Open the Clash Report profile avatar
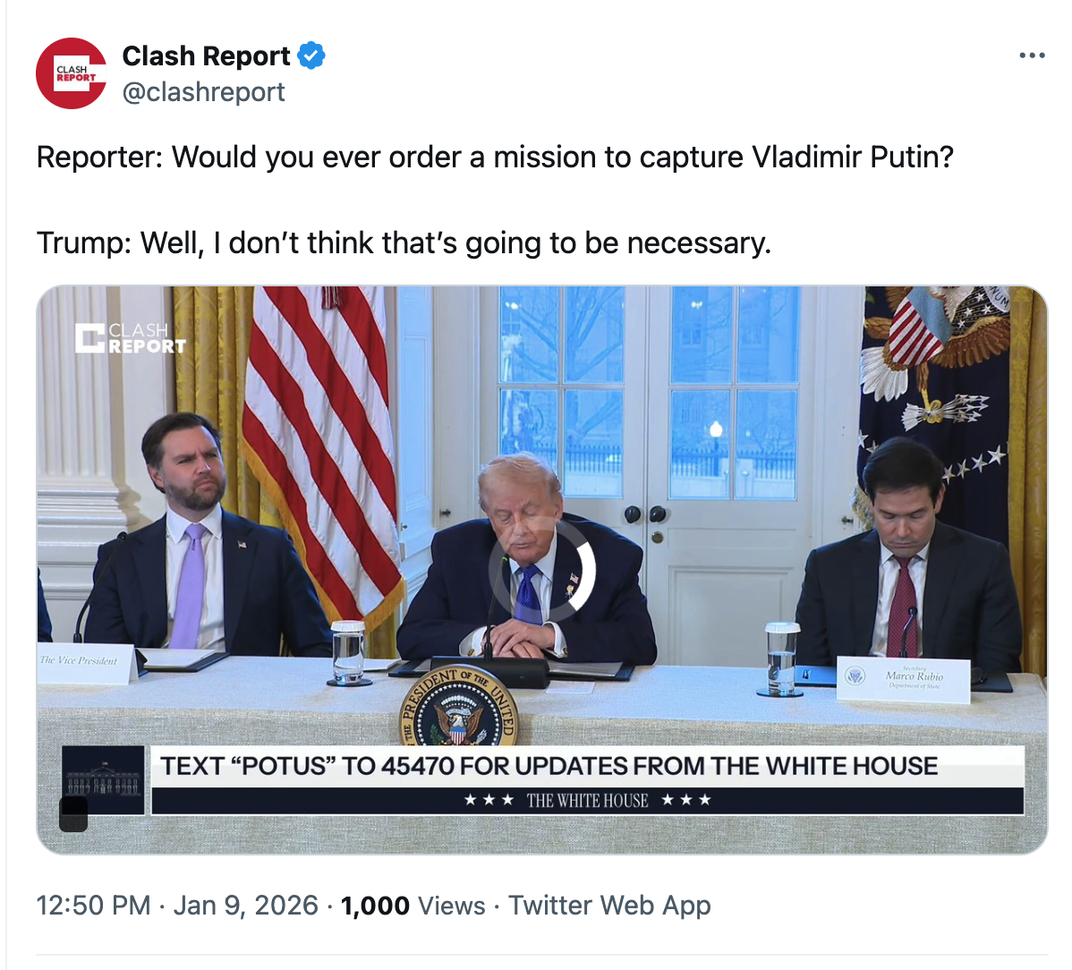Screen dimensions: 1072x970 point(72,73)
